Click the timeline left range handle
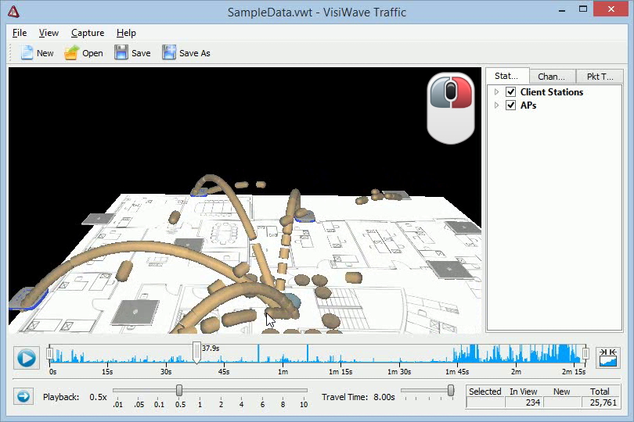This screenshot has height=422, width=634. (x=49, y=354)
